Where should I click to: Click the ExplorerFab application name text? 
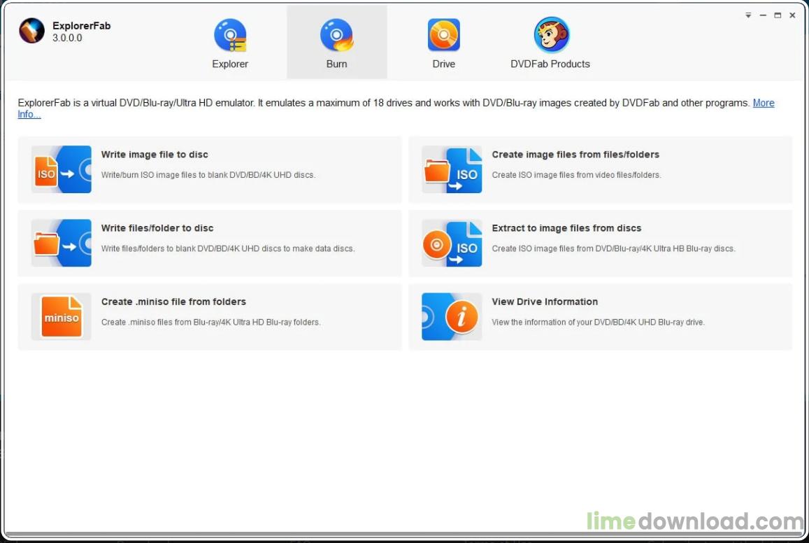[x=82, y=26]
